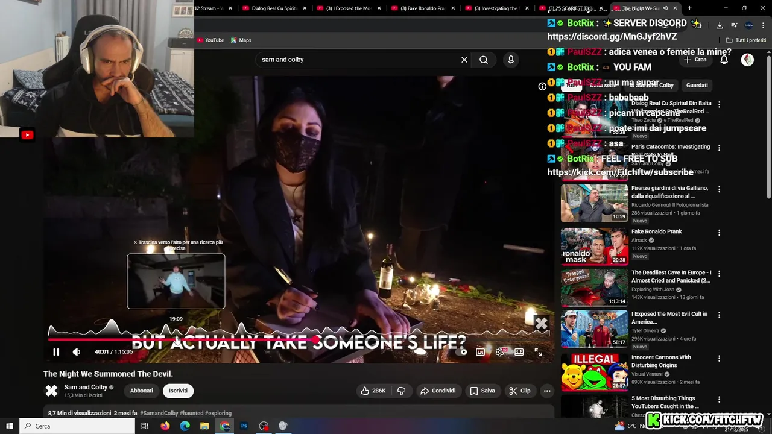Screen dimensions: 772x434
Task: Open options for 'Paris Catacombs' video
Action: 719,148
